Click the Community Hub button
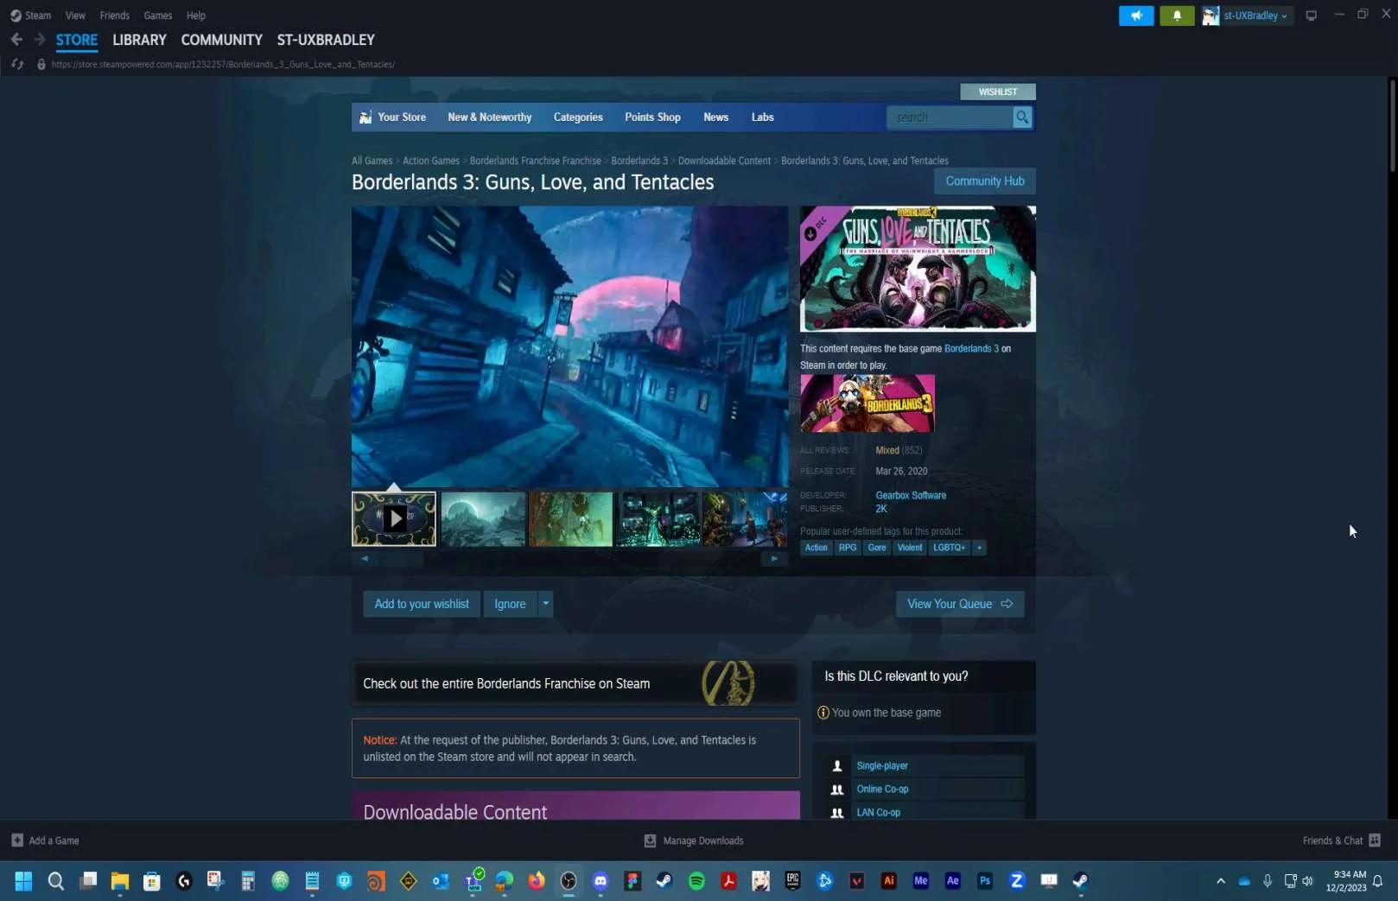 pos(985,181)
